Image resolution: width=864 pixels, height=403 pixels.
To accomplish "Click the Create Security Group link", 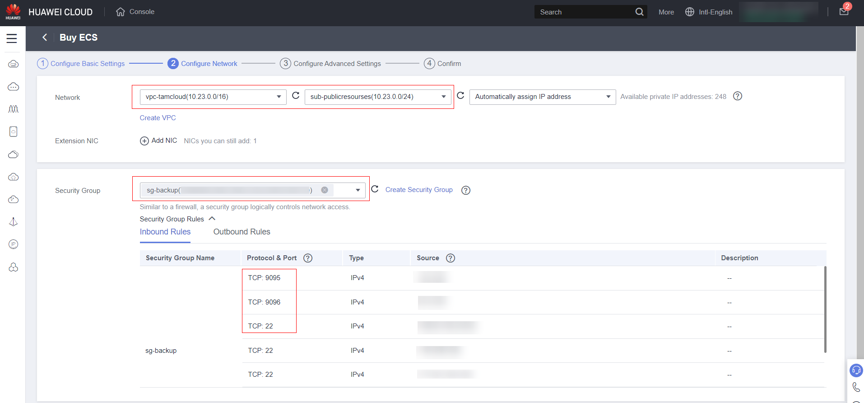I will [x=418, y=190].
